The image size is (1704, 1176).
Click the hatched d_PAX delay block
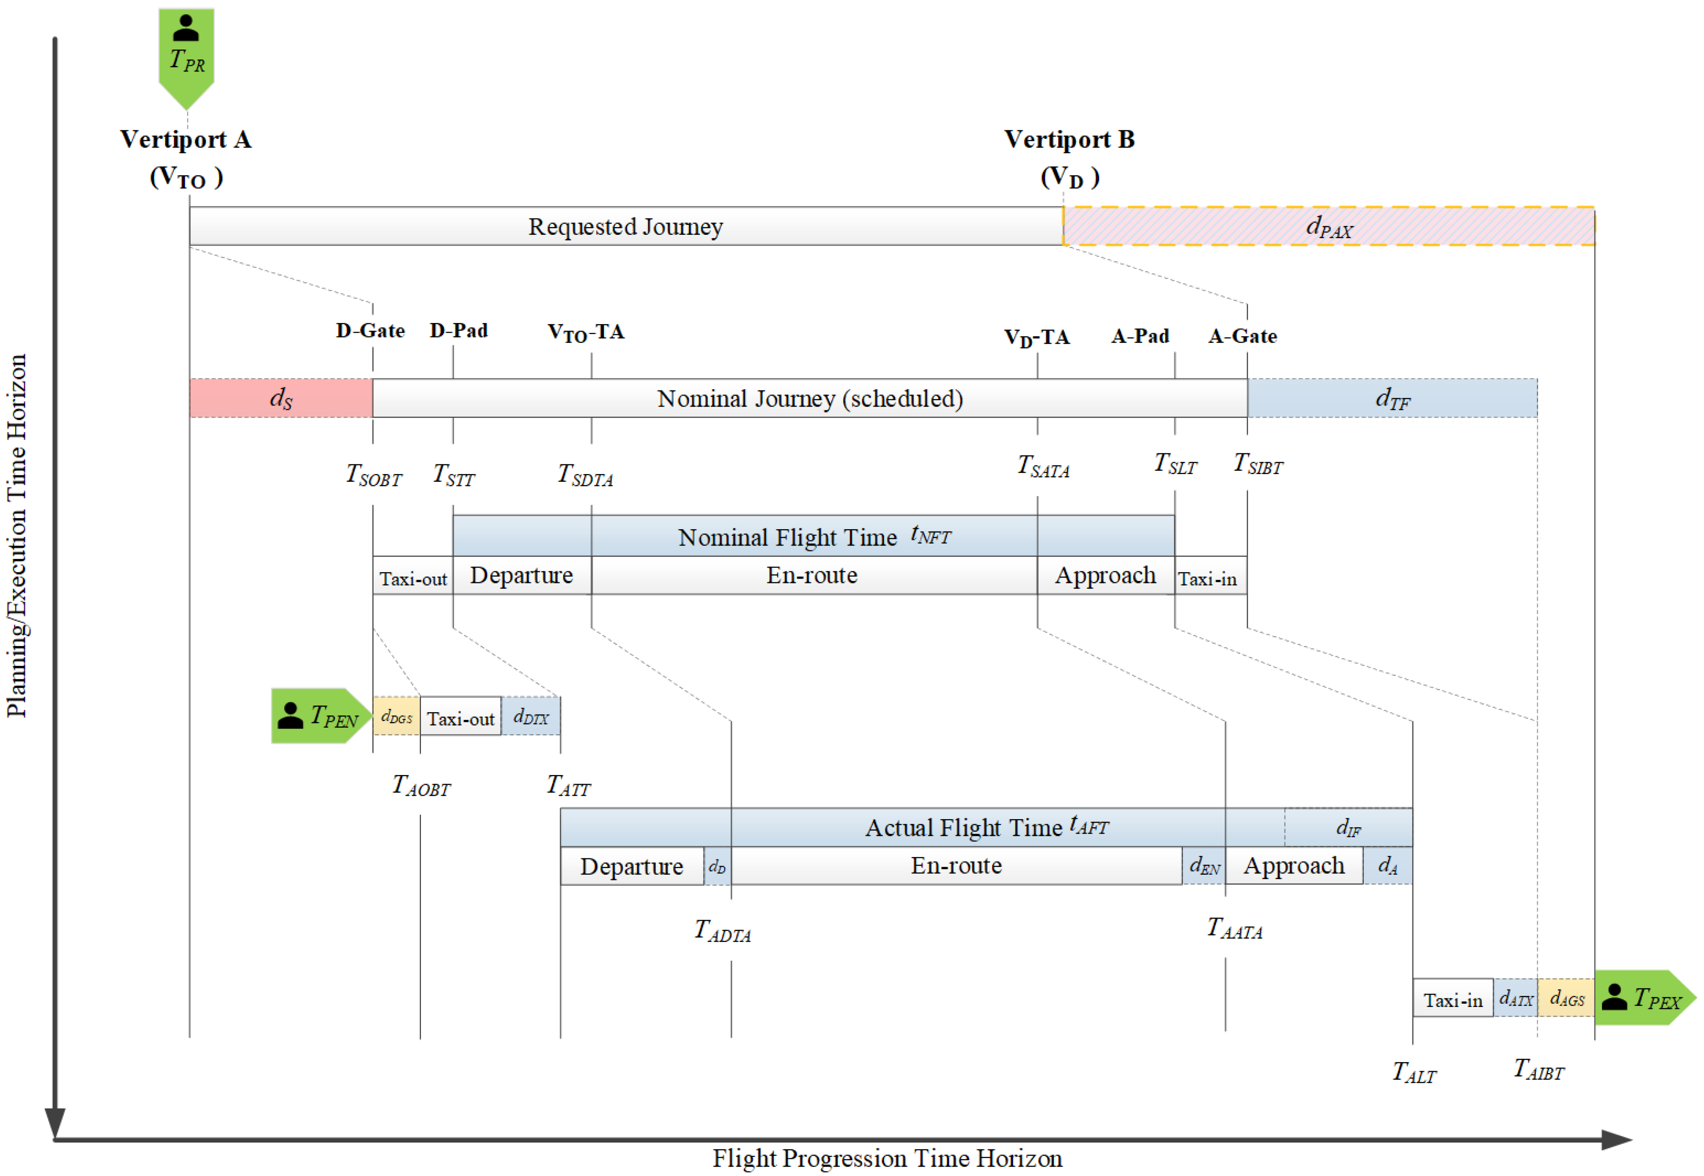coord(1329,226)
